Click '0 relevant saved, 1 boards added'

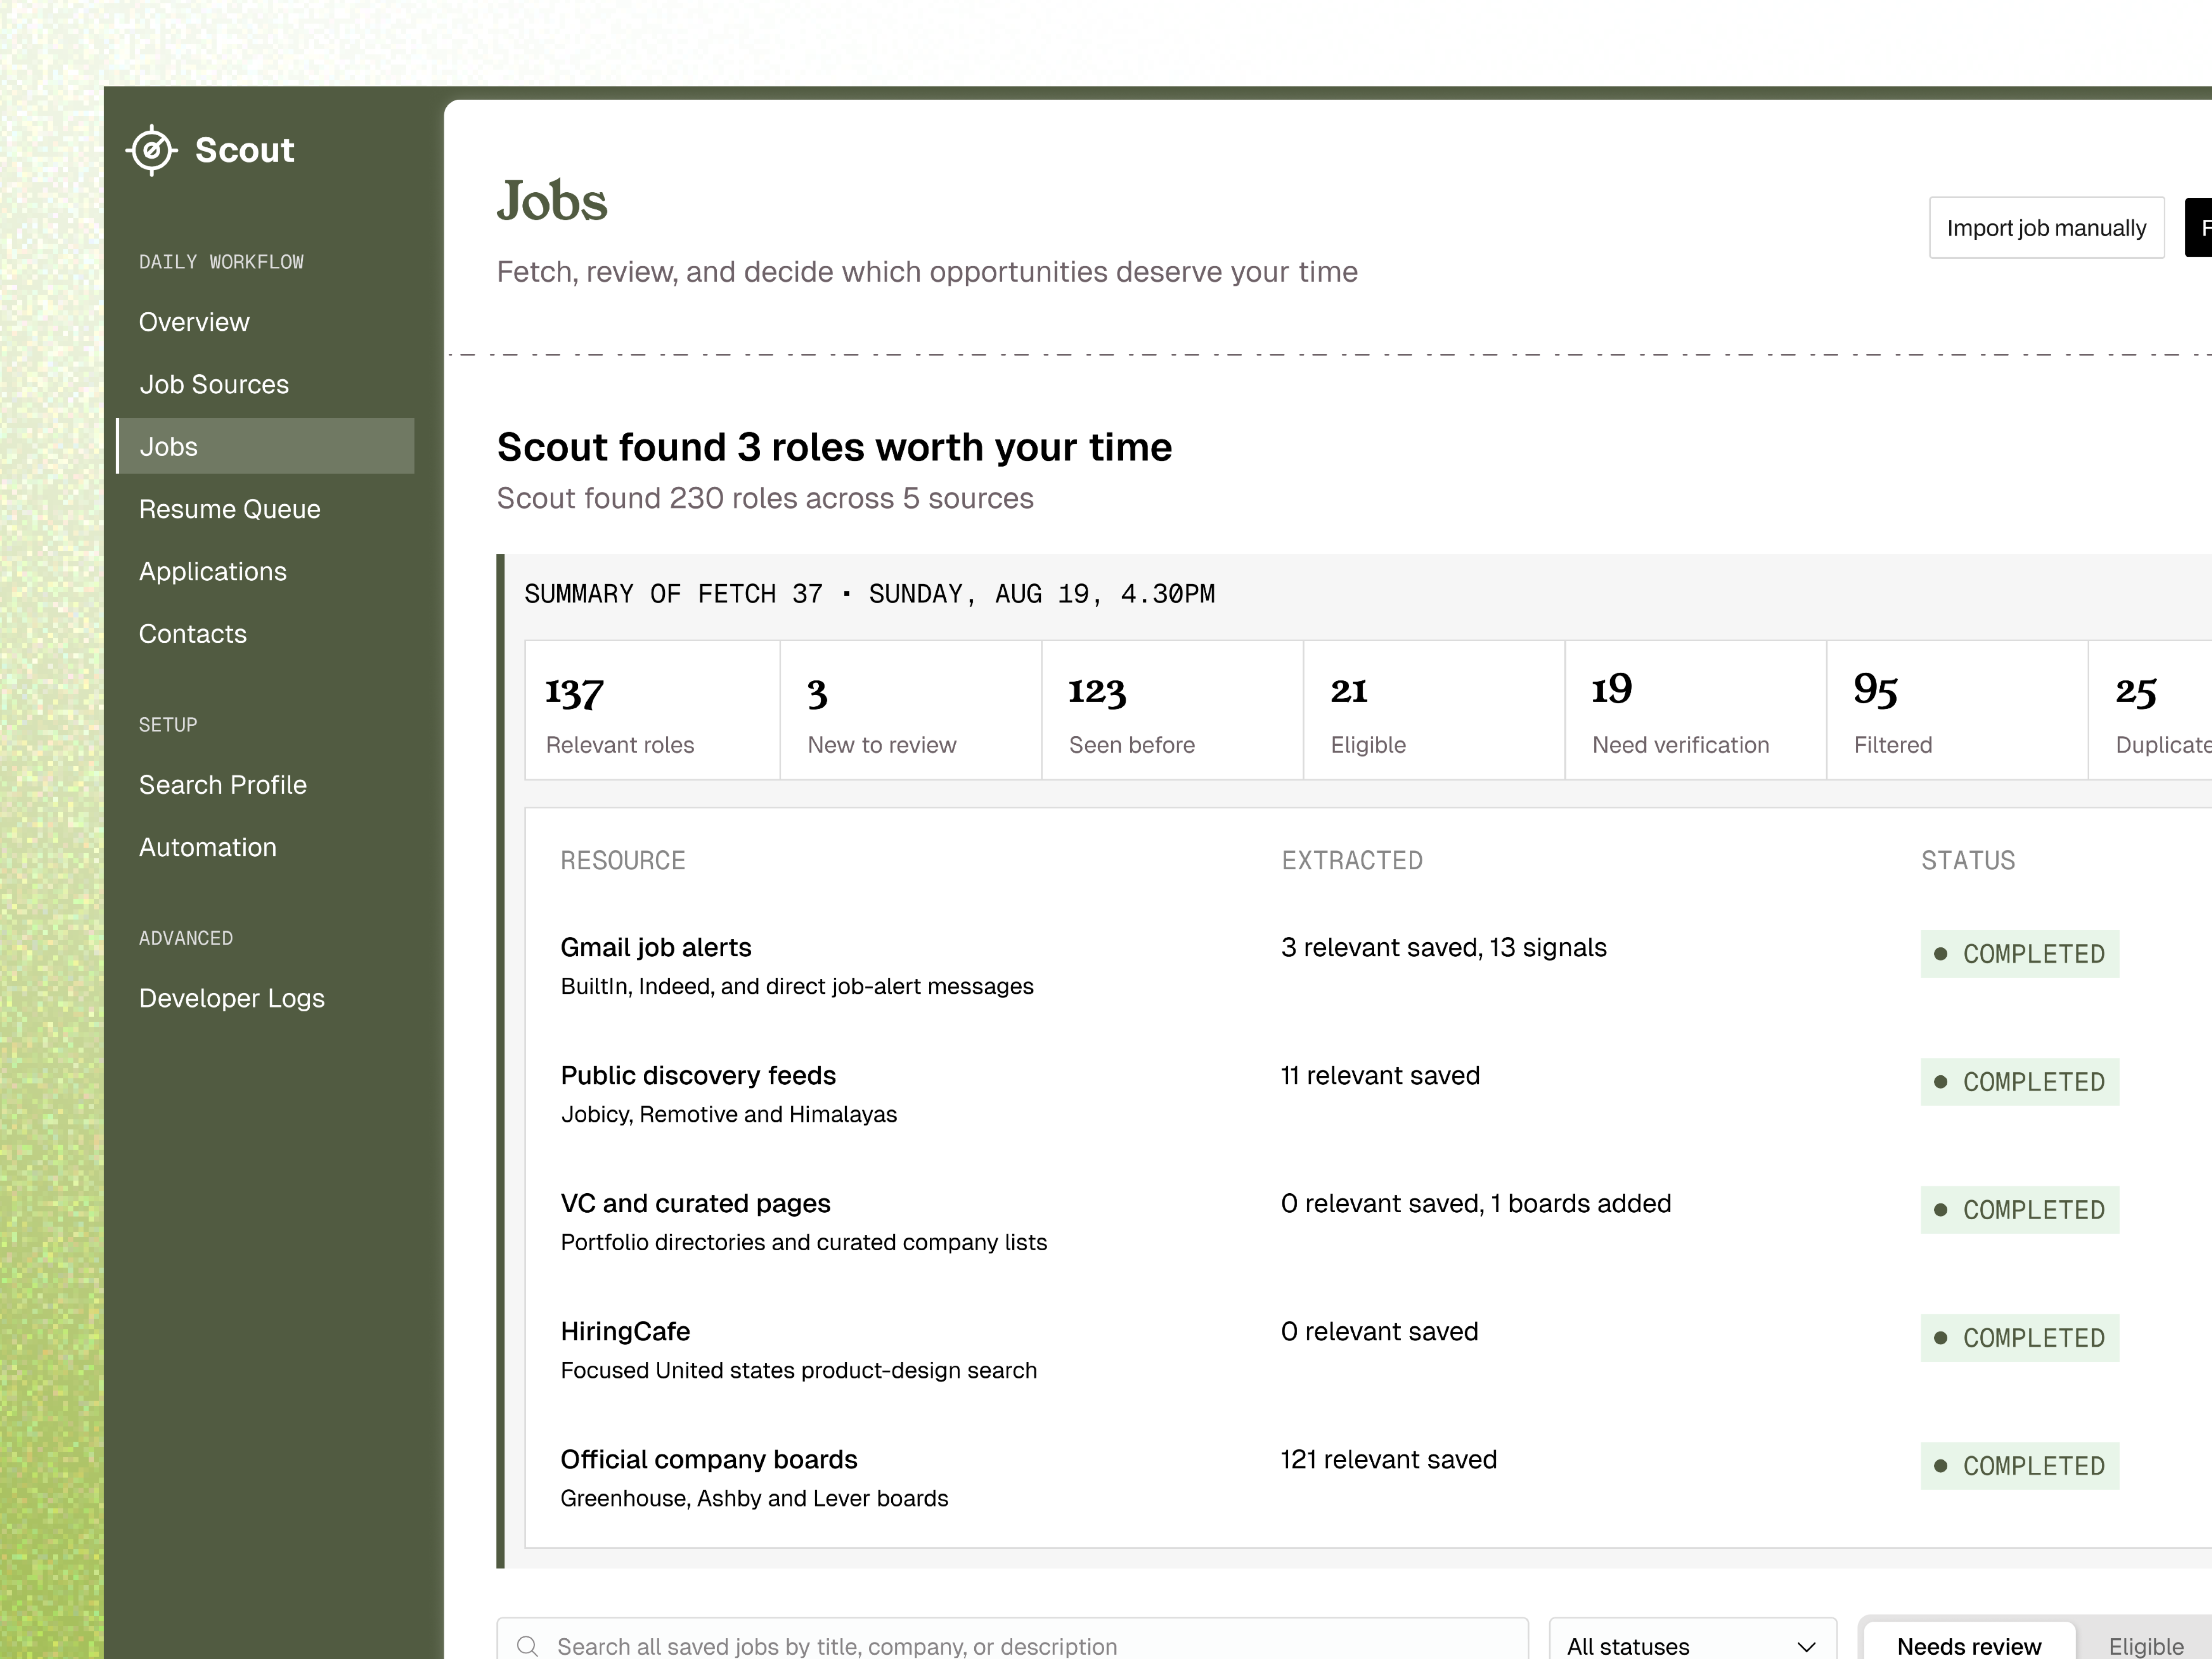click(x=1476, y=1203)
